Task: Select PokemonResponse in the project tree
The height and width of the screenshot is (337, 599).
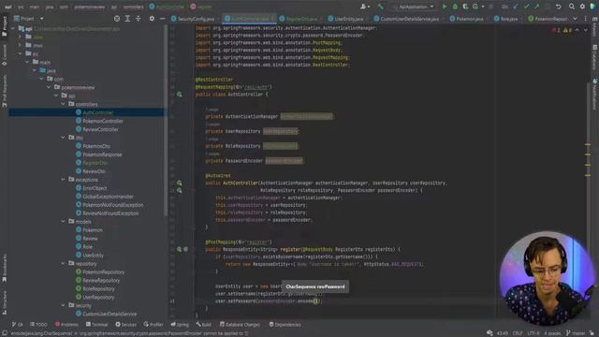Action: pos(102,154)
